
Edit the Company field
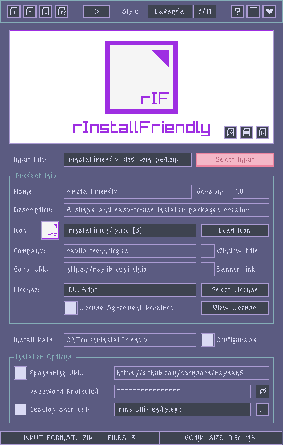pos(130,251)
